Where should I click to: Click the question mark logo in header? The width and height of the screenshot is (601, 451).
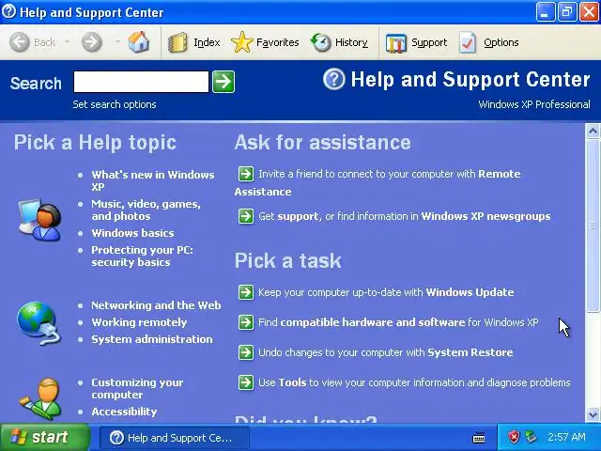point(334,79)
